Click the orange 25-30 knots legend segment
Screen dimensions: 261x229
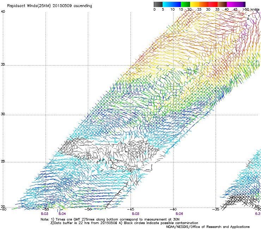(x=204, y=4)
